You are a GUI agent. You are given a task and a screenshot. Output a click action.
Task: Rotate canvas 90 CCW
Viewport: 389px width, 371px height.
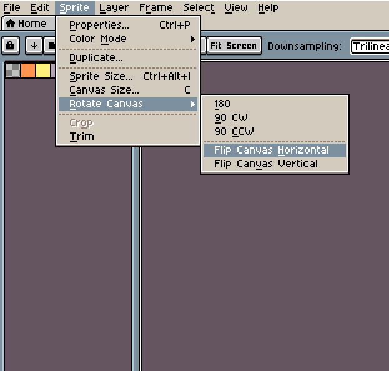[x=275, y=132]
